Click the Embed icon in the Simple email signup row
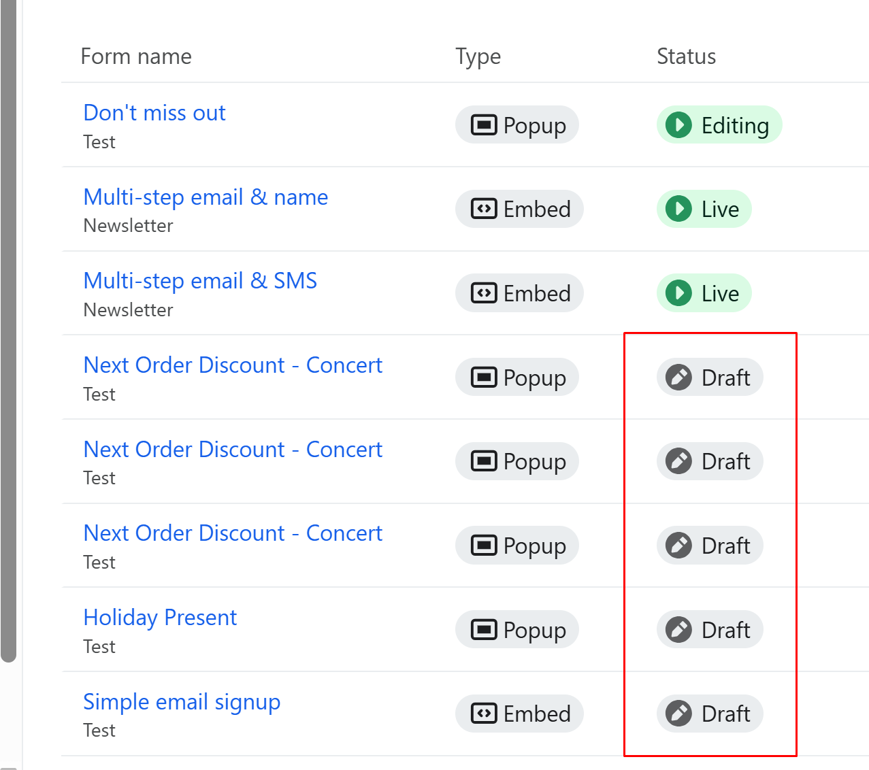The width and height of the screenshot is (869, 770). click(484, 714)
